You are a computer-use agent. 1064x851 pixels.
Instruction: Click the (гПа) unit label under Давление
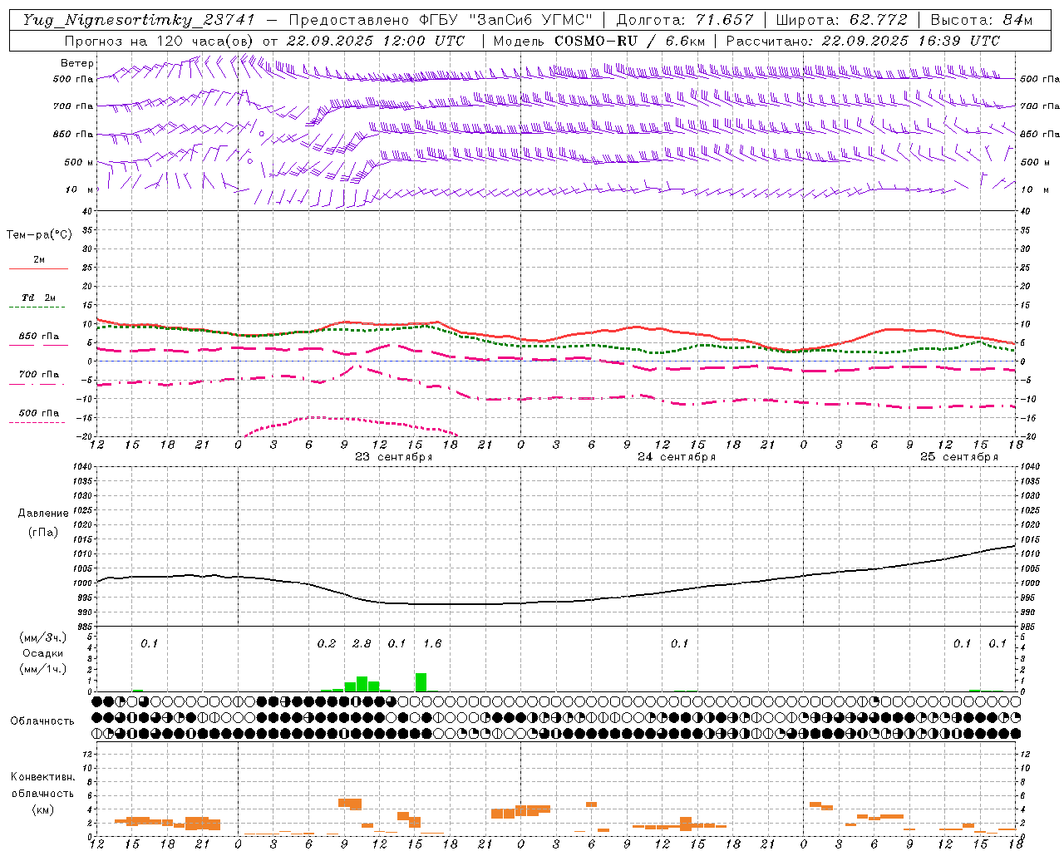(43, 532)
